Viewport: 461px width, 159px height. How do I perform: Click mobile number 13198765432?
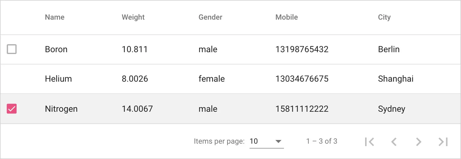302,49
